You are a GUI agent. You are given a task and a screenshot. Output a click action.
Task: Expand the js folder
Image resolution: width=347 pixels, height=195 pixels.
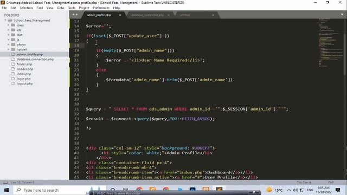[x=9, y=40]
